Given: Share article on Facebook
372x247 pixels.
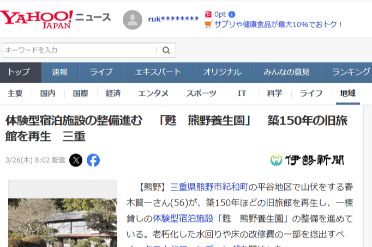Looking at the screenshot, I should pyautogui.click(x=93, y=160).
